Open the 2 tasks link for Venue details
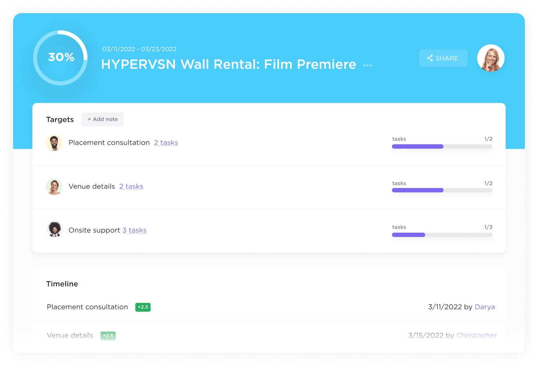This screenshot has width=538, height=366. [131, 186]
